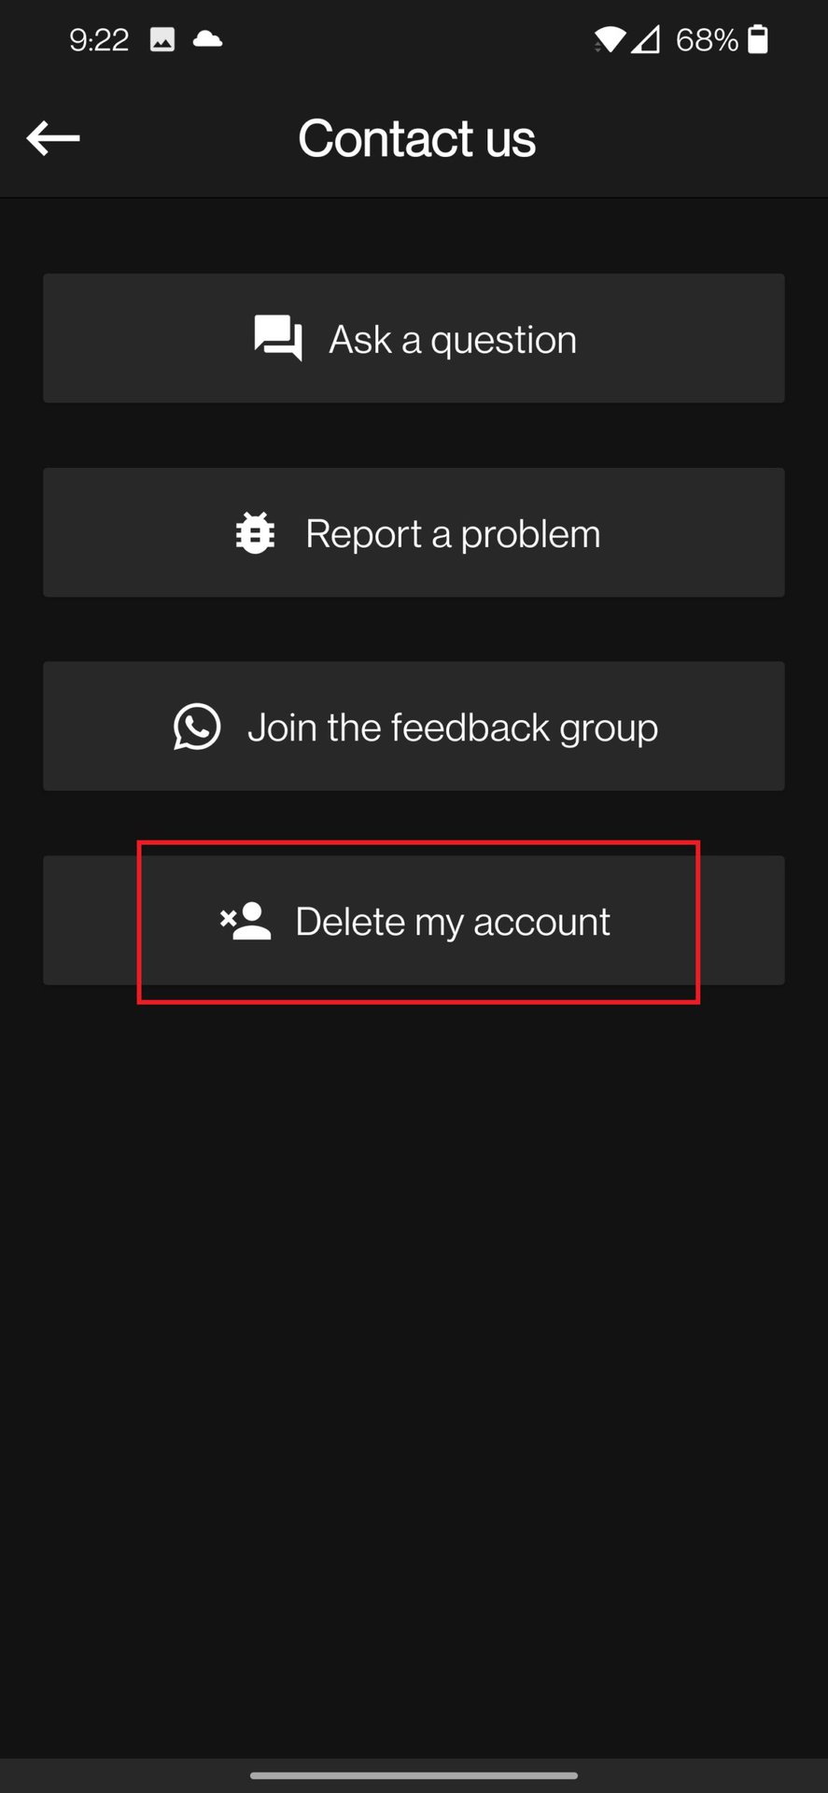Tap the battery icon
Image resolution: width=828 pixels, height=1793 pixels.
758,39
